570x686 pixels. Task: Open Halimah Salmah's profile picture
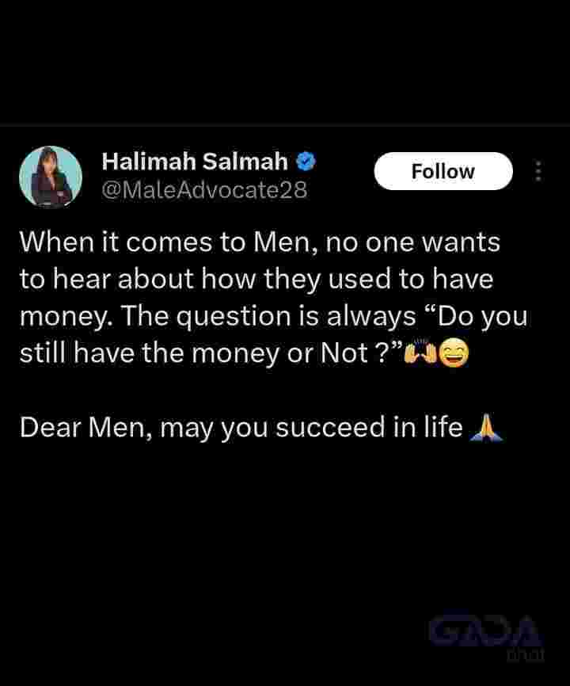51,177
